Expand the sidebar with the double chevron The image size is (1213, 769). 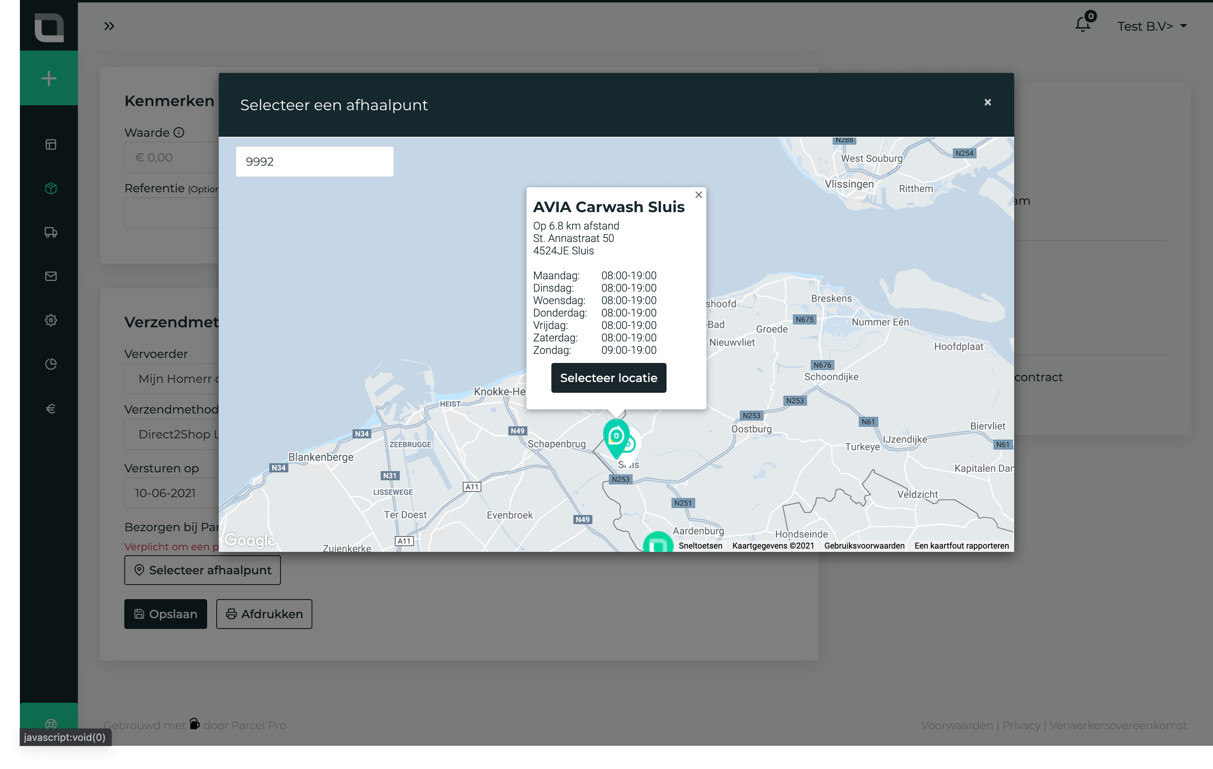tap(109, 26)
